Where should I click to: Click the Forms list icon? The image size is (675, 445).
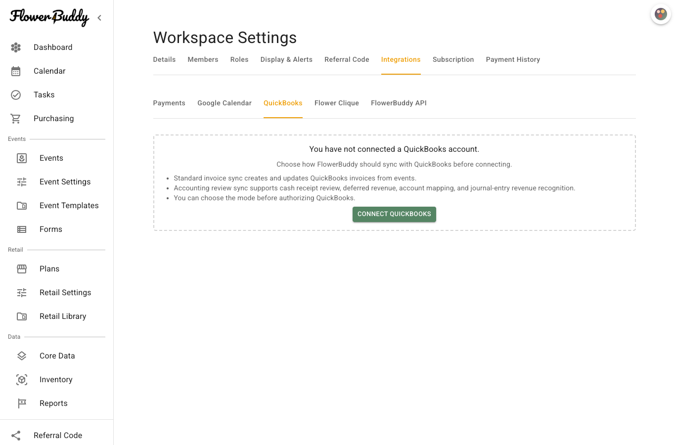click(x=22, y=229)
